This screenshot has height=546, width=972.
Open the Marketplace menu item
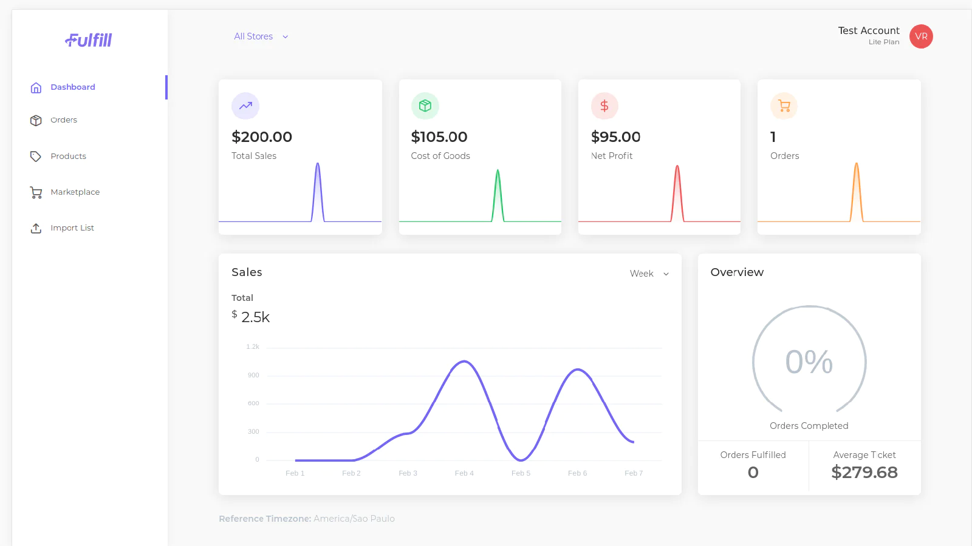point(75,192)
